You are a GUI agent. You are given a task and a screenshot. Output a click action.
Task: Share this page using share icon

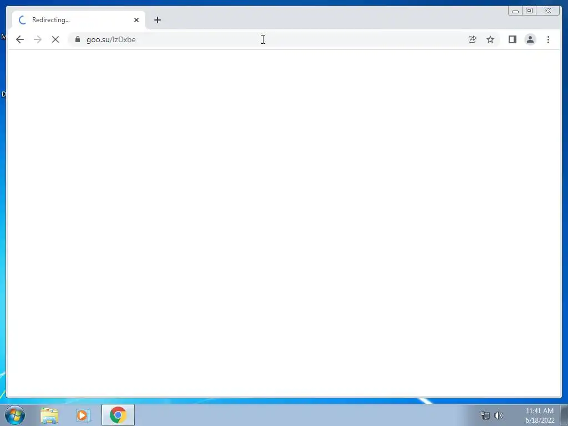pyautogui.click(x=473, y=39)
